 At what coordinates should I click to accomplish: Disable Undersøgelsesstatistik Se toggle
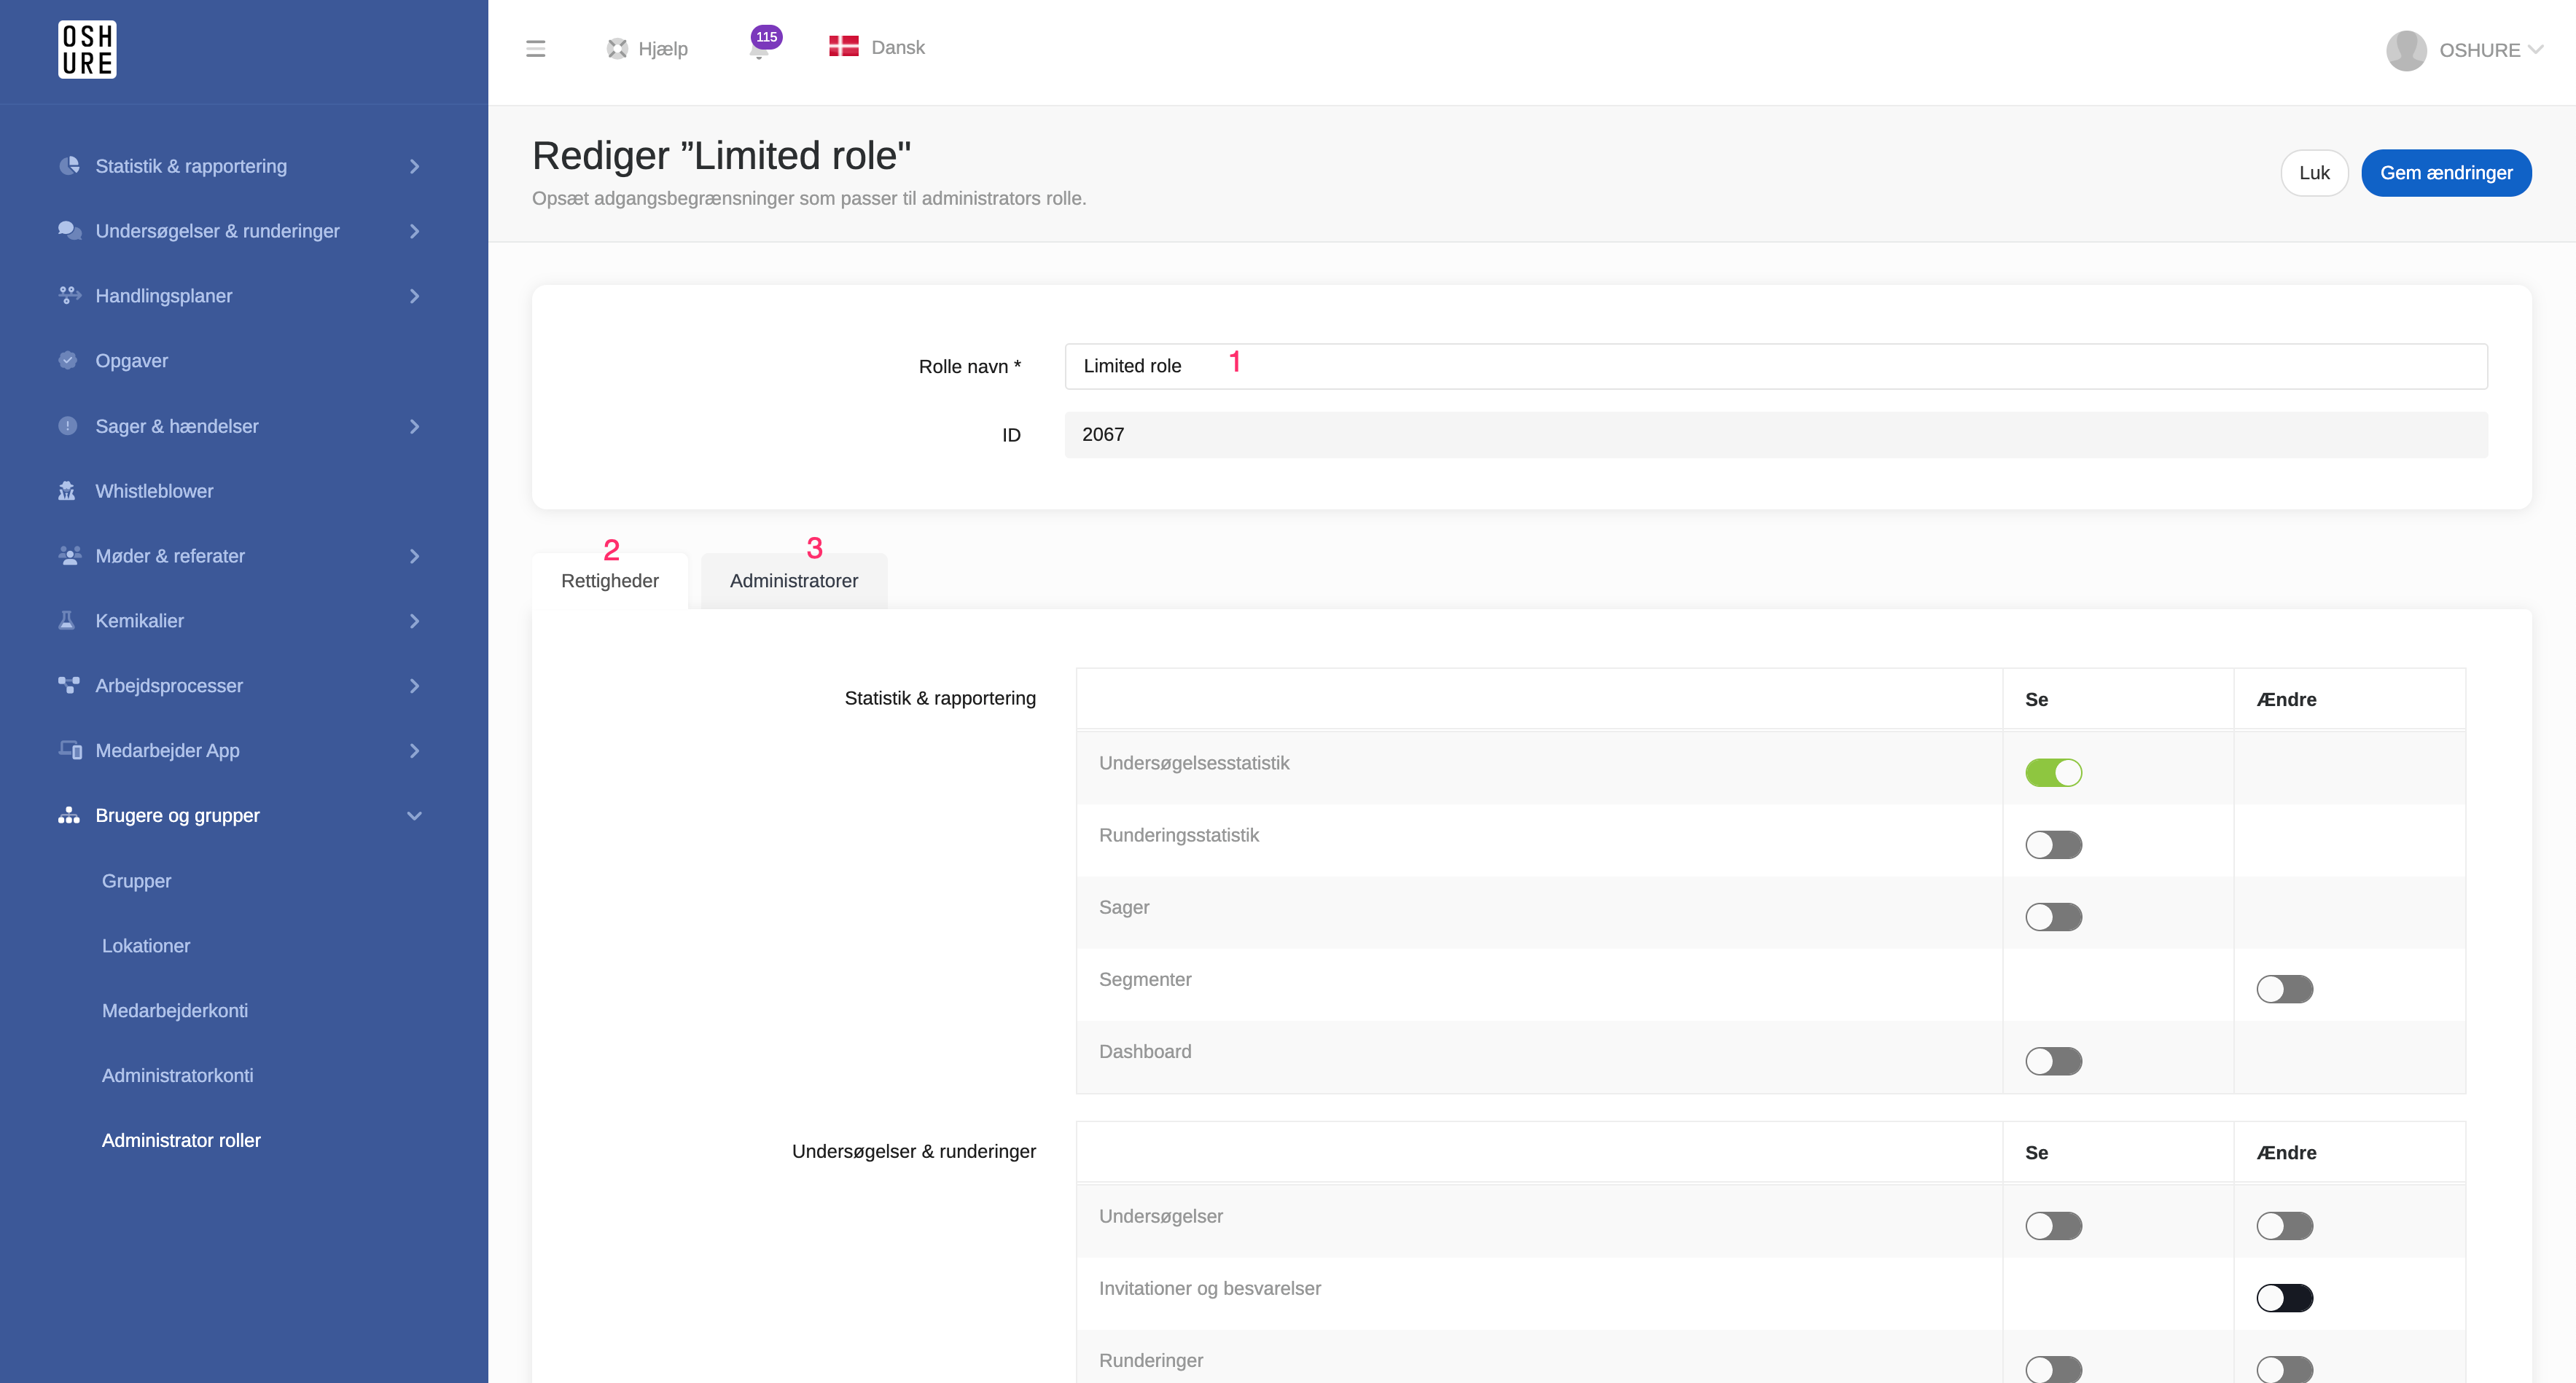(x=2053, y=772)
